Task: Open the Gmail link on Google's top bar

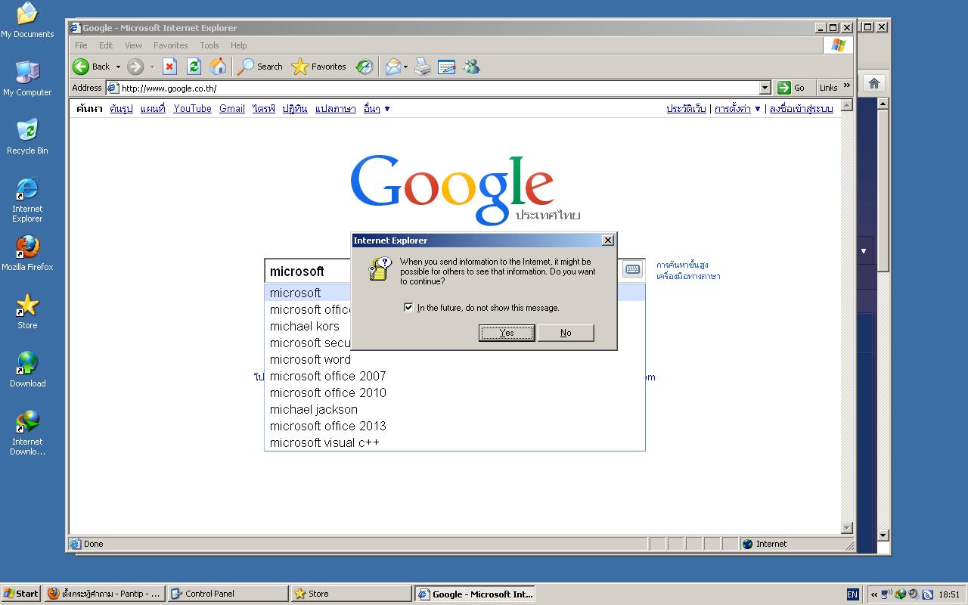Action: [x=232, y=109]
